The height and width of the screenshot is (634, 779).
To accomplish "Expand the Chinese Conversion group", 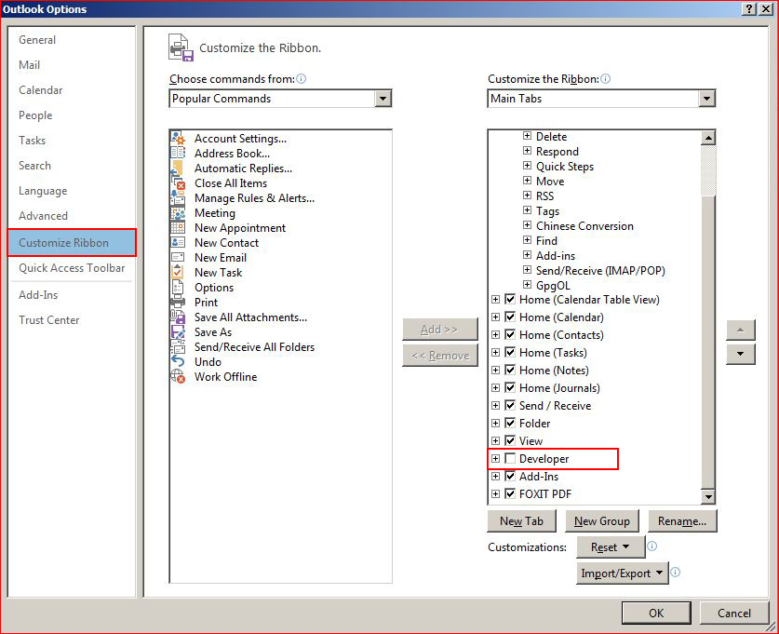I will tap(527, 225).
